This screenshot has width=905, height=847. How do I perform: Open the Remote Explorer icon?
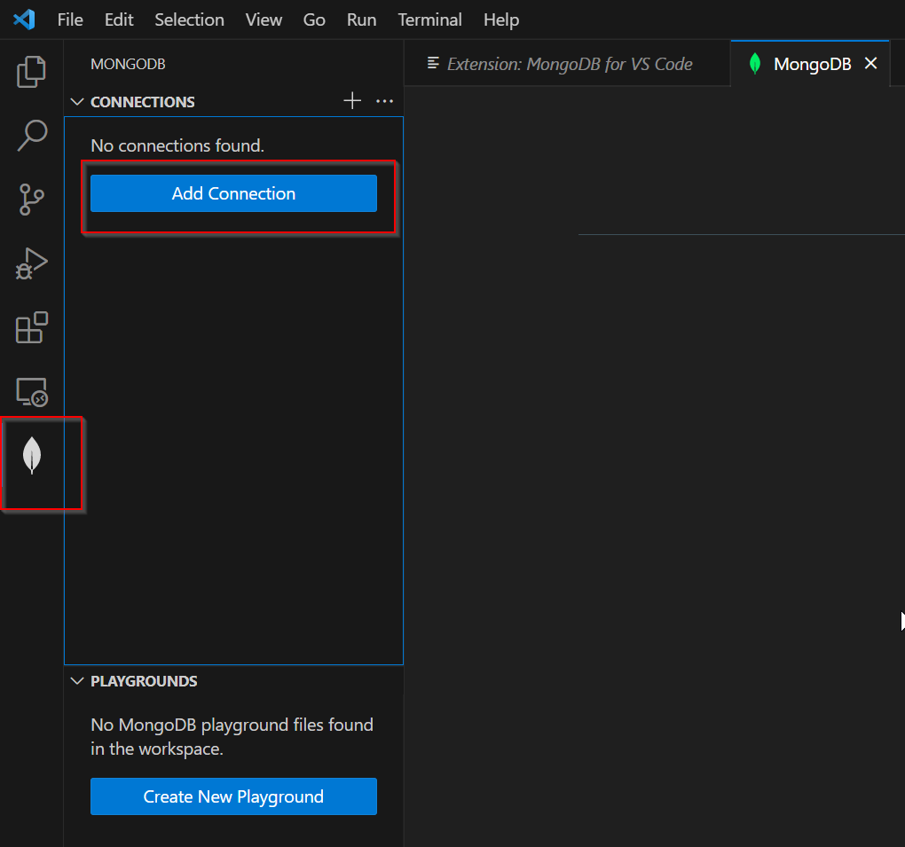31,392
